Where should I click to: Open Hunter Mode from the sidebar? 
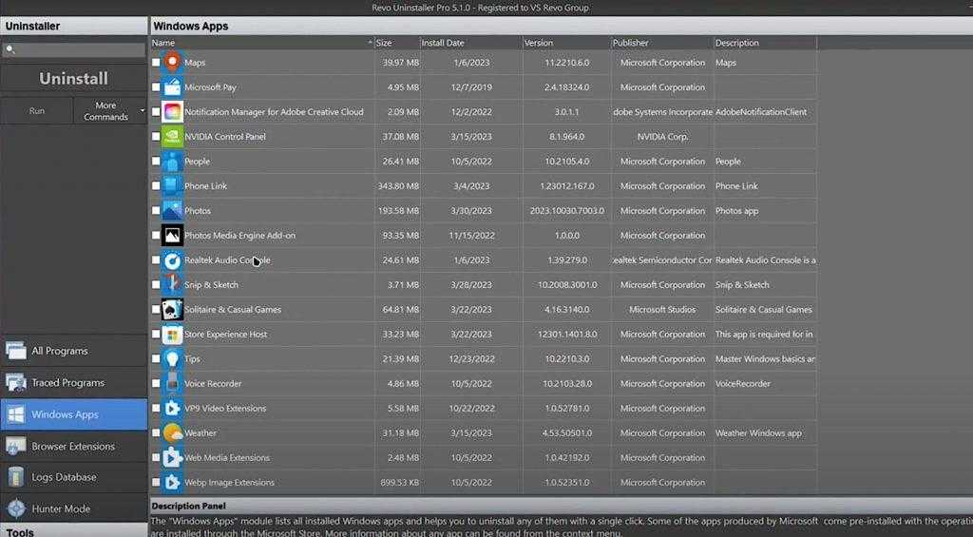pos(74,508)
